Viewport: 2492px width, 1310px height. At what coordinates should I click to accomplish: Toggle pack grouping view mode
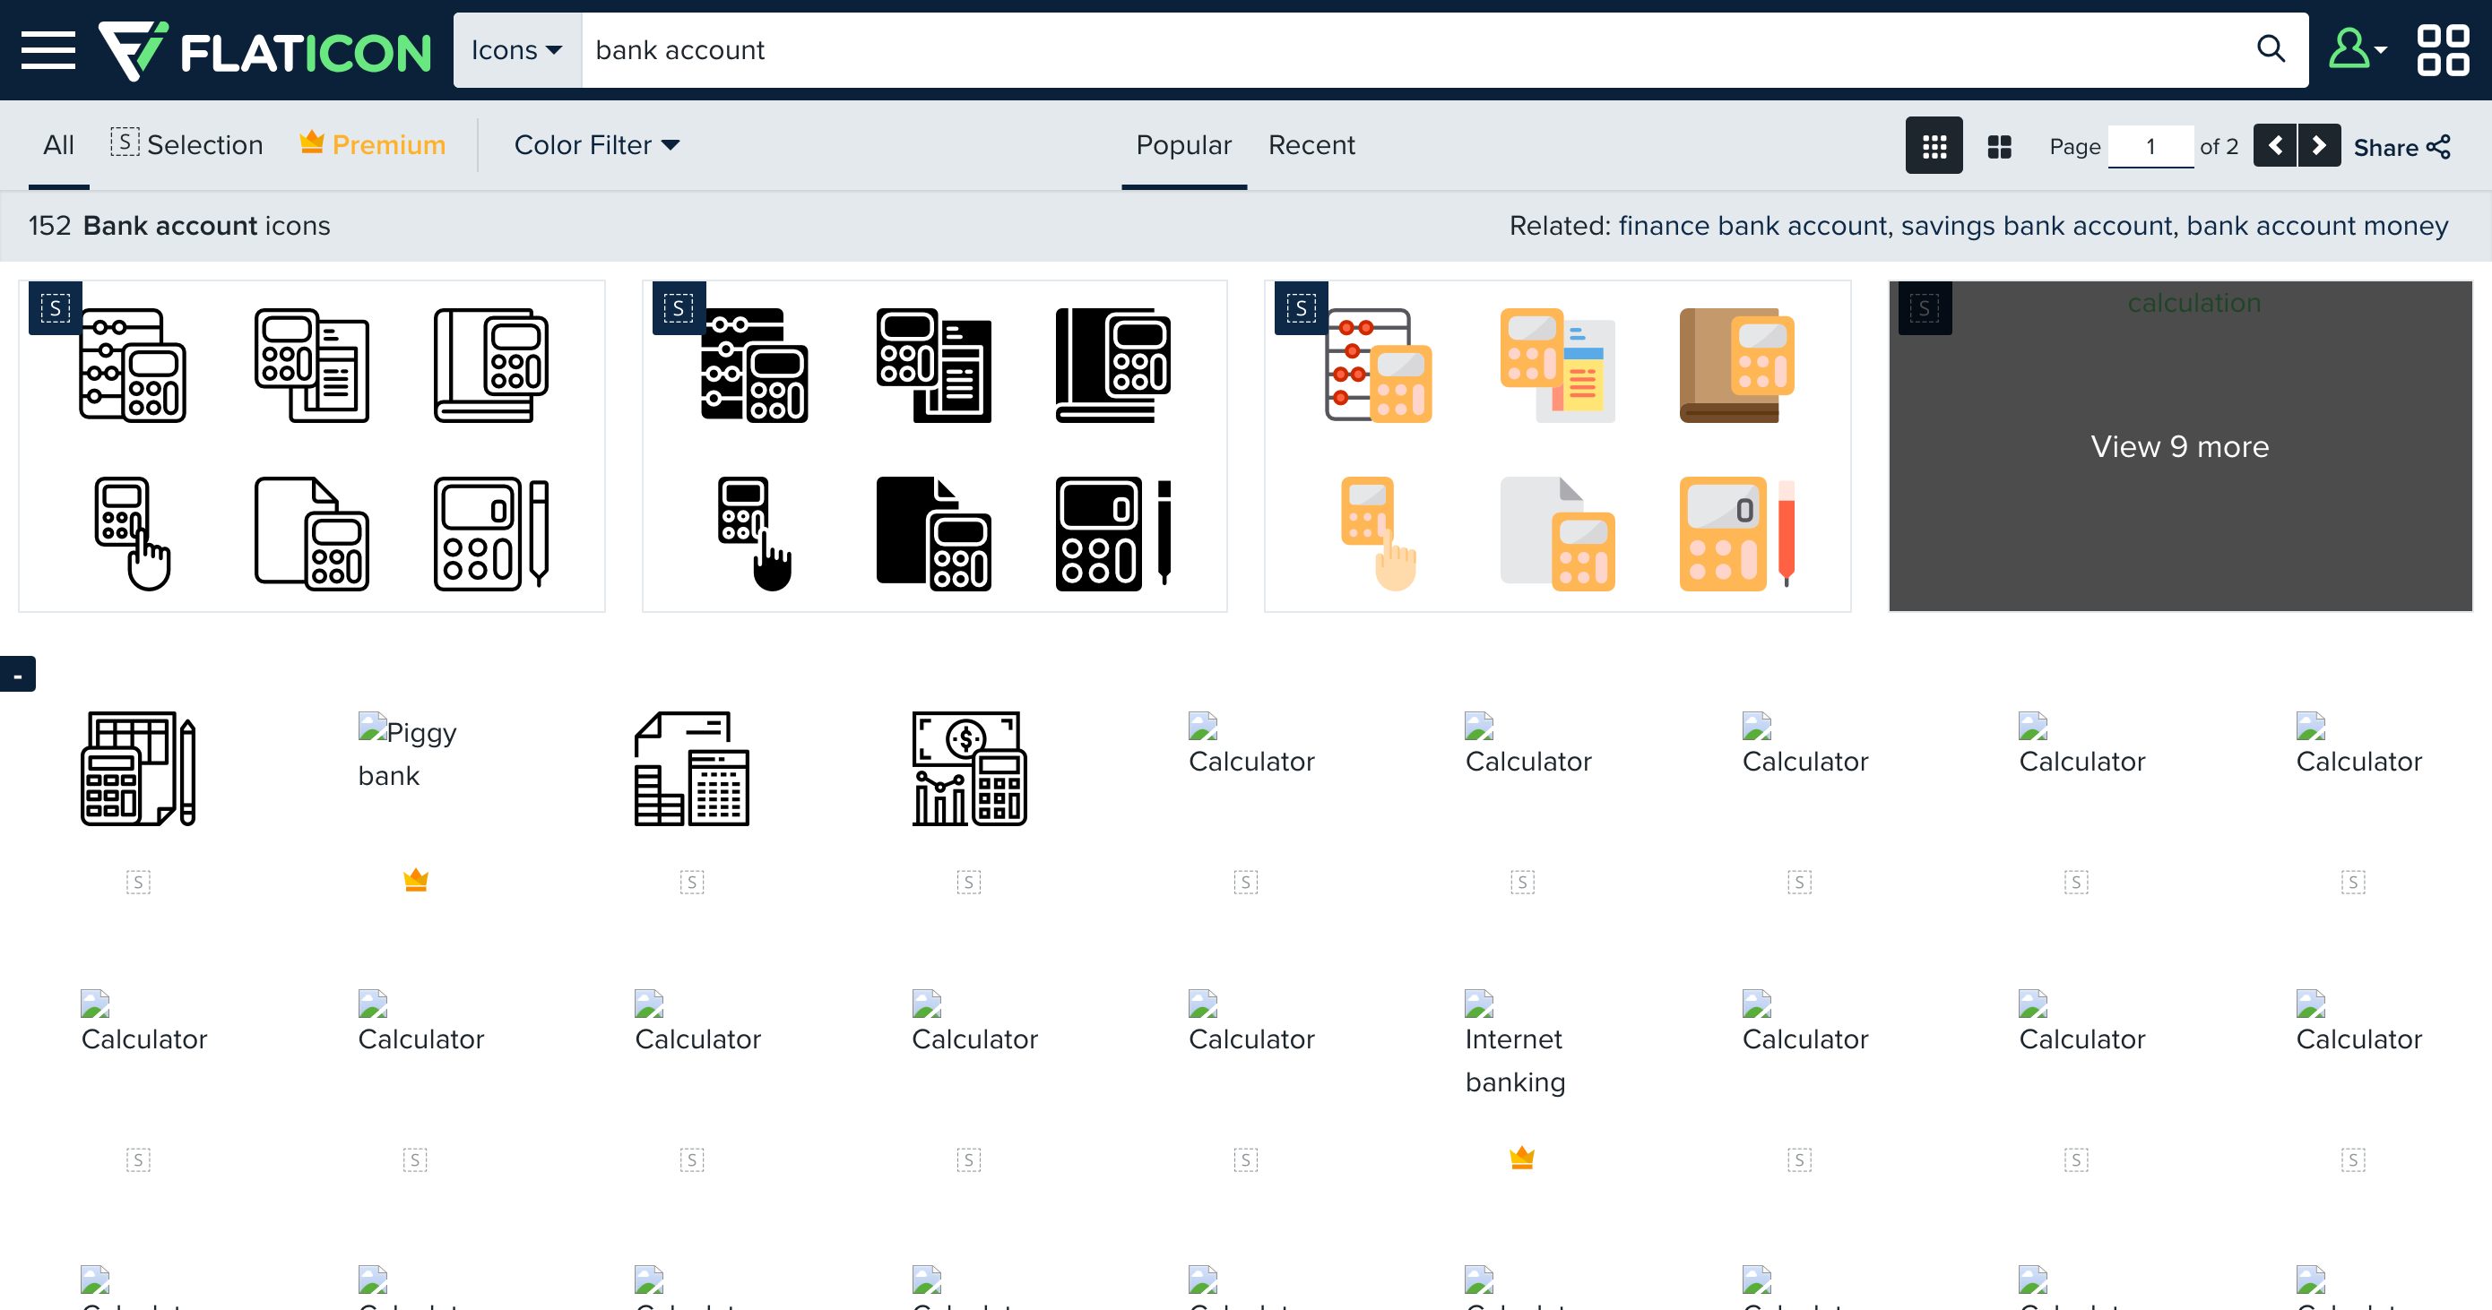(1999, 145)
